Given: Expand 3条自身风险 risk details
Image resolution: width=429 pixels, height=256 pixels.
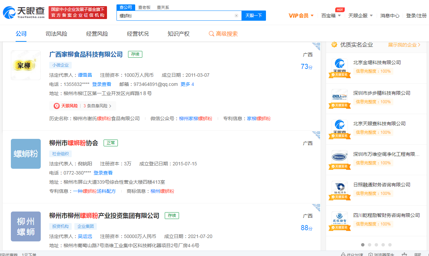Looking at the screenshot, I should pos(97,106).
